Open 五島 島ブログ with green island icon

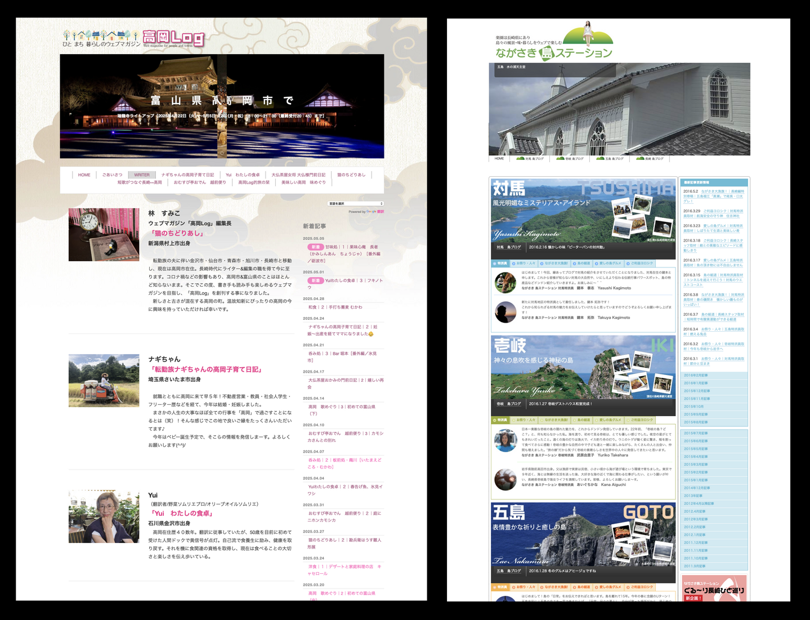coord(610,159)
